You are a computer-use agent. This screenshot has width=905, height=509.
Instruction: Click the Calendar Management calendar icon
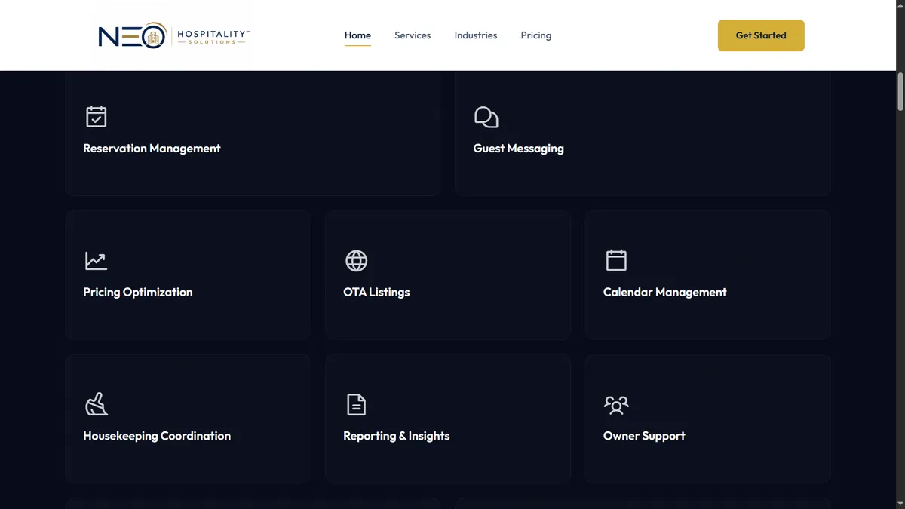tap(616, 260)
